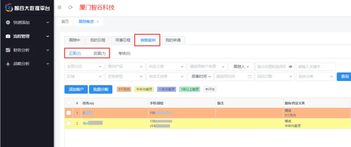Click the calendar icon in 请选择时间 field
Viewport: 351px width, 147px height.
(x=250, y=76)
